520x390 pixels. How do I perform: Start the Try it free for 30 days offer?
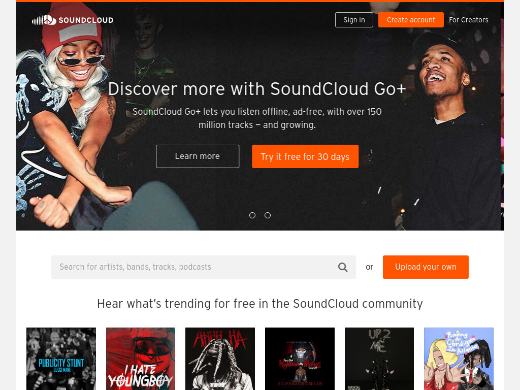click(305, 156)
